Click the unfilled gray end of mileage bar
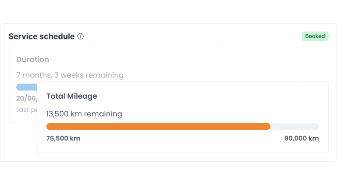 click(294, 126)
